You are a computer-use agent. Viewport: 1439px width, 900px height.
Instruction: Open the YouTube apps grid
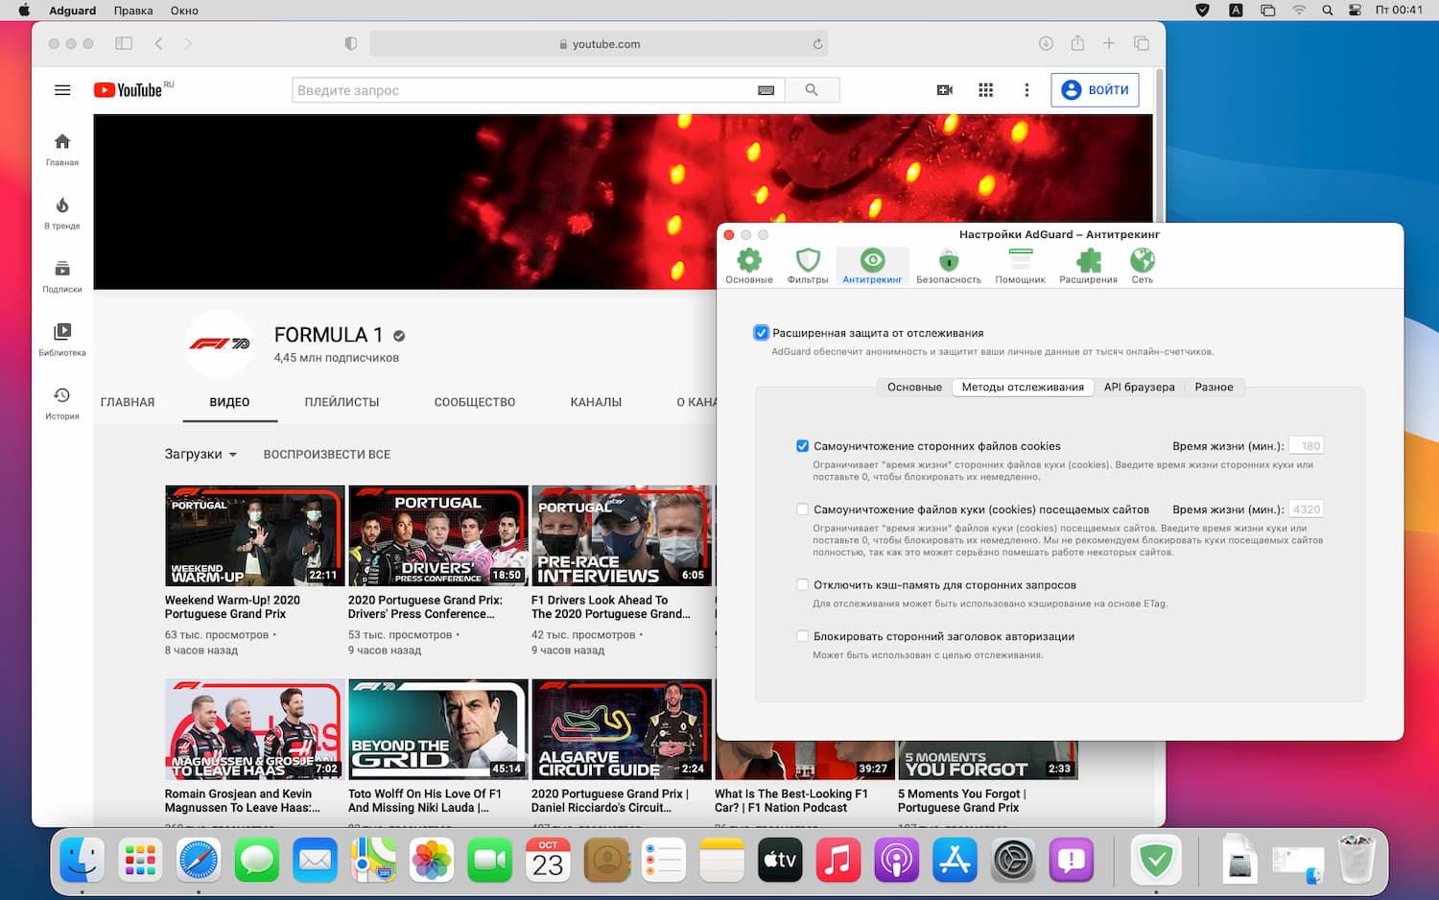[984, 89]
